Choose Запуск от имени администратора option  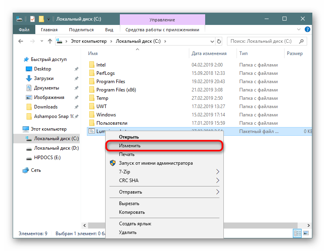[156, 163]
